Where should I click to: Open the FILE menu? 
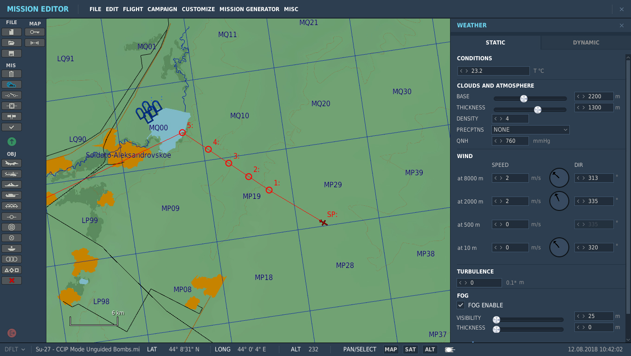coord(95,9)
